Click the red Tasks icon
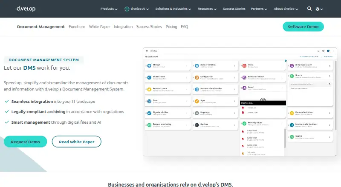 pos(244,65)
